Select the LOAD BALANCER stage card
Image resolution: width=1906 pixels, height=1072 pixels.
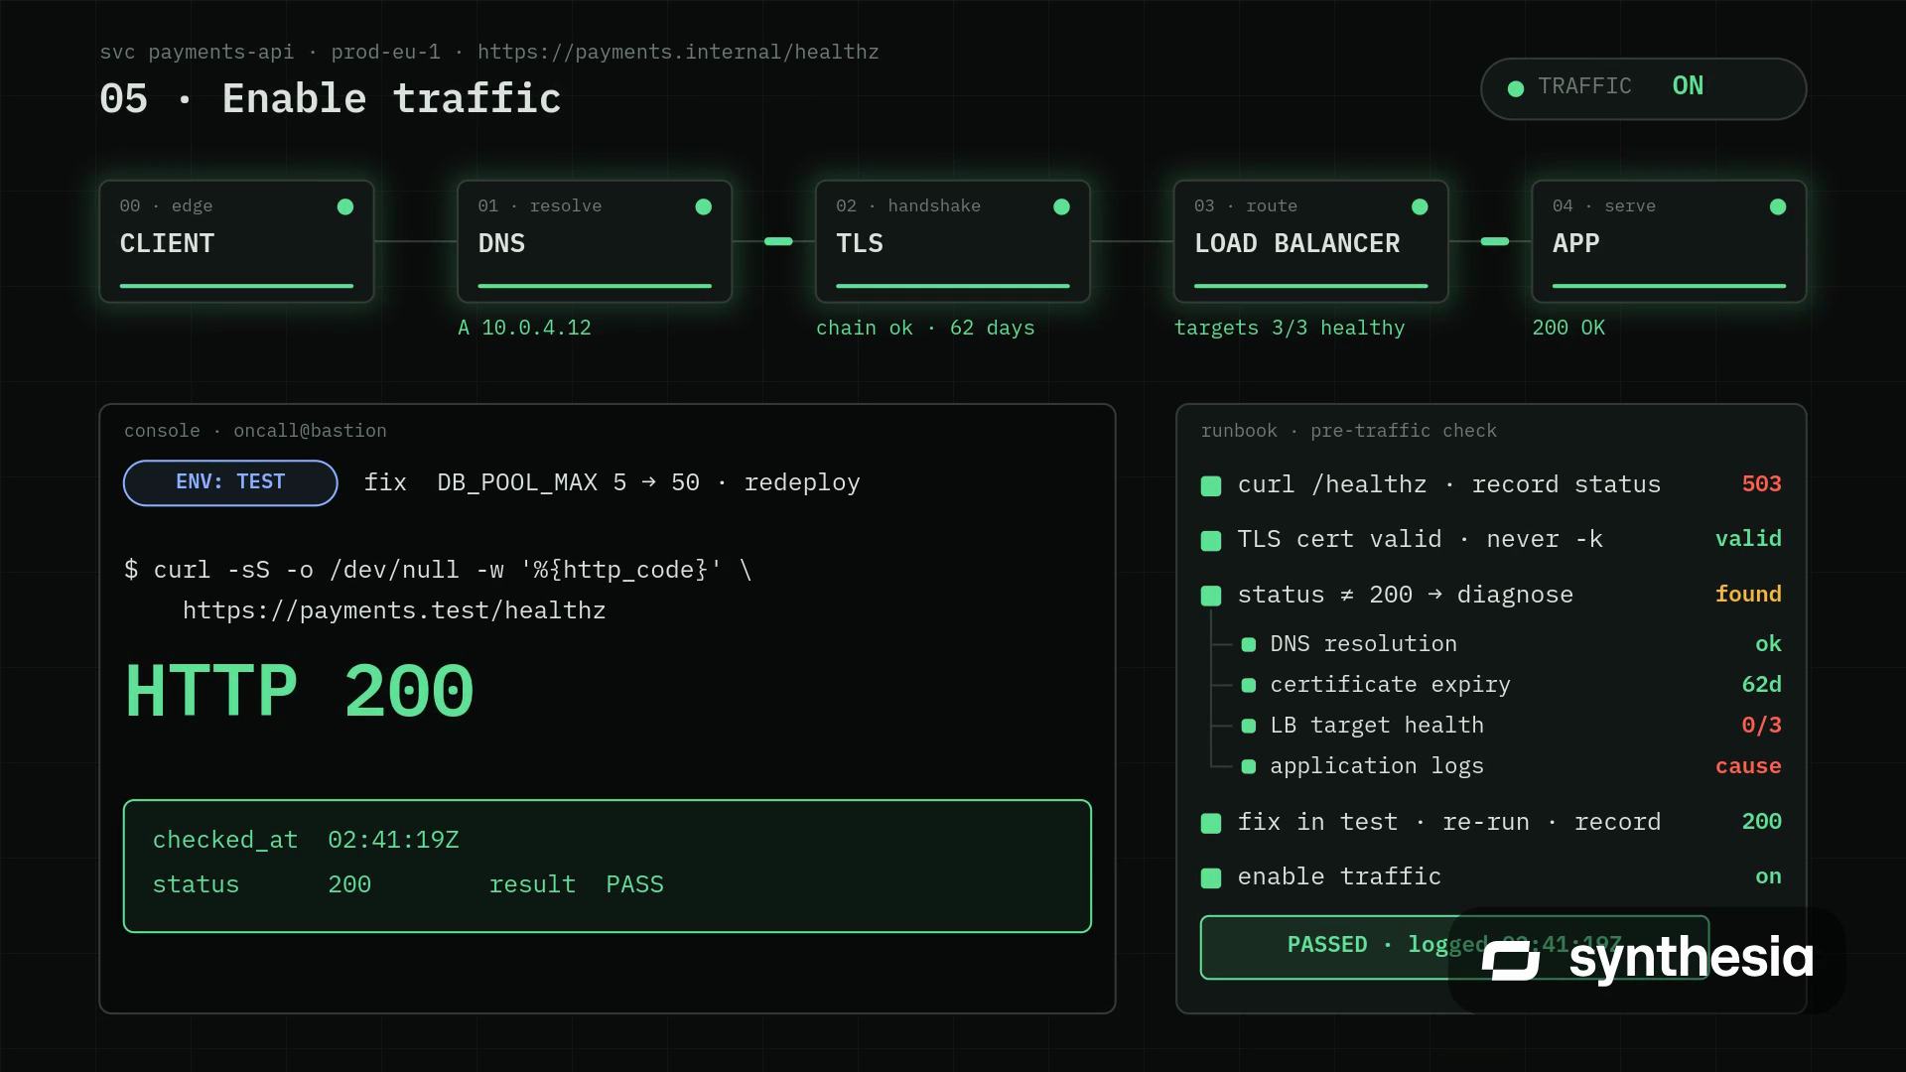tap(1310, 241)
